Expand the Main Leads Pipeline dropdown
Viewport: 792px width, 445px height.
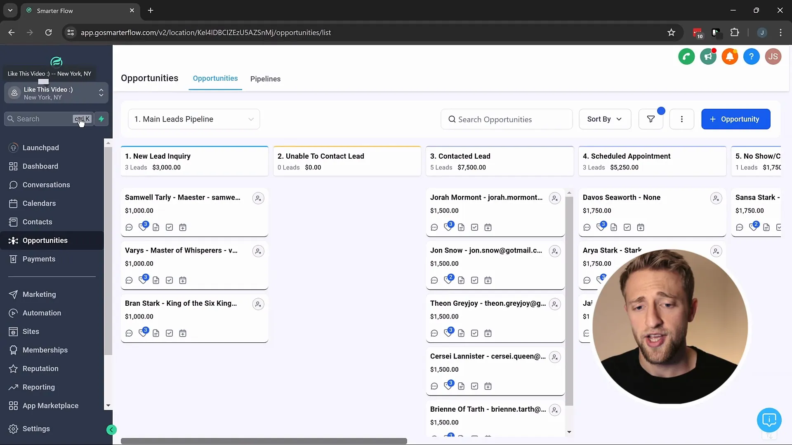tap(194, 119)
